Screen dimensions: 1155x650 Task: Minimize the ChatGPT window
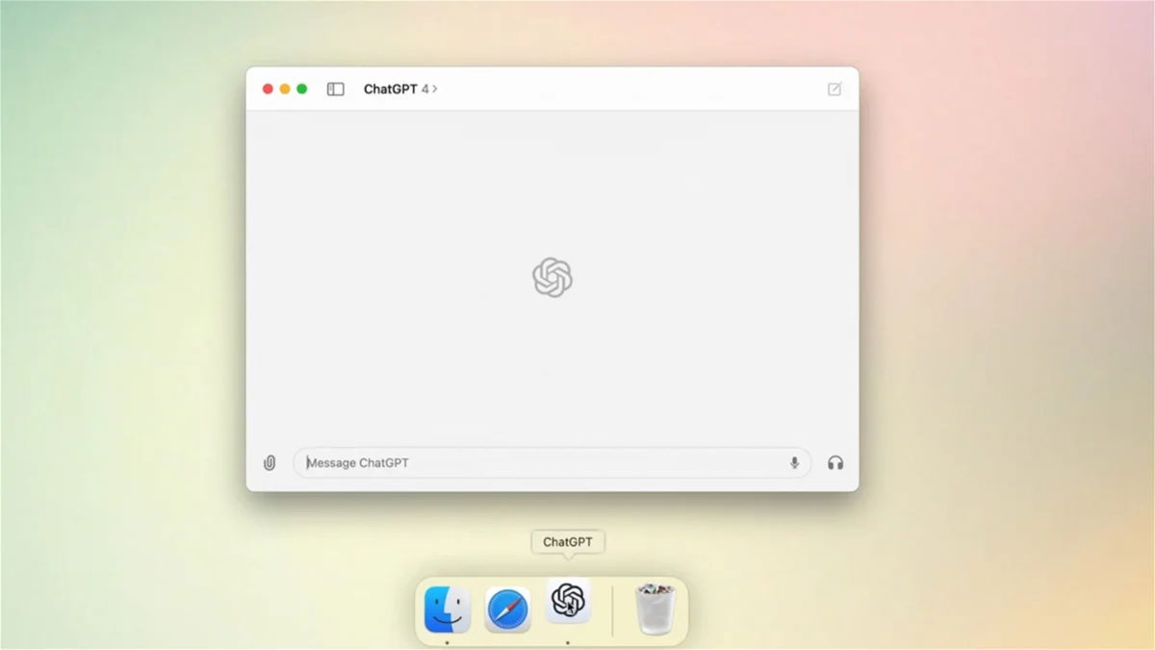[x=285, y=90]
